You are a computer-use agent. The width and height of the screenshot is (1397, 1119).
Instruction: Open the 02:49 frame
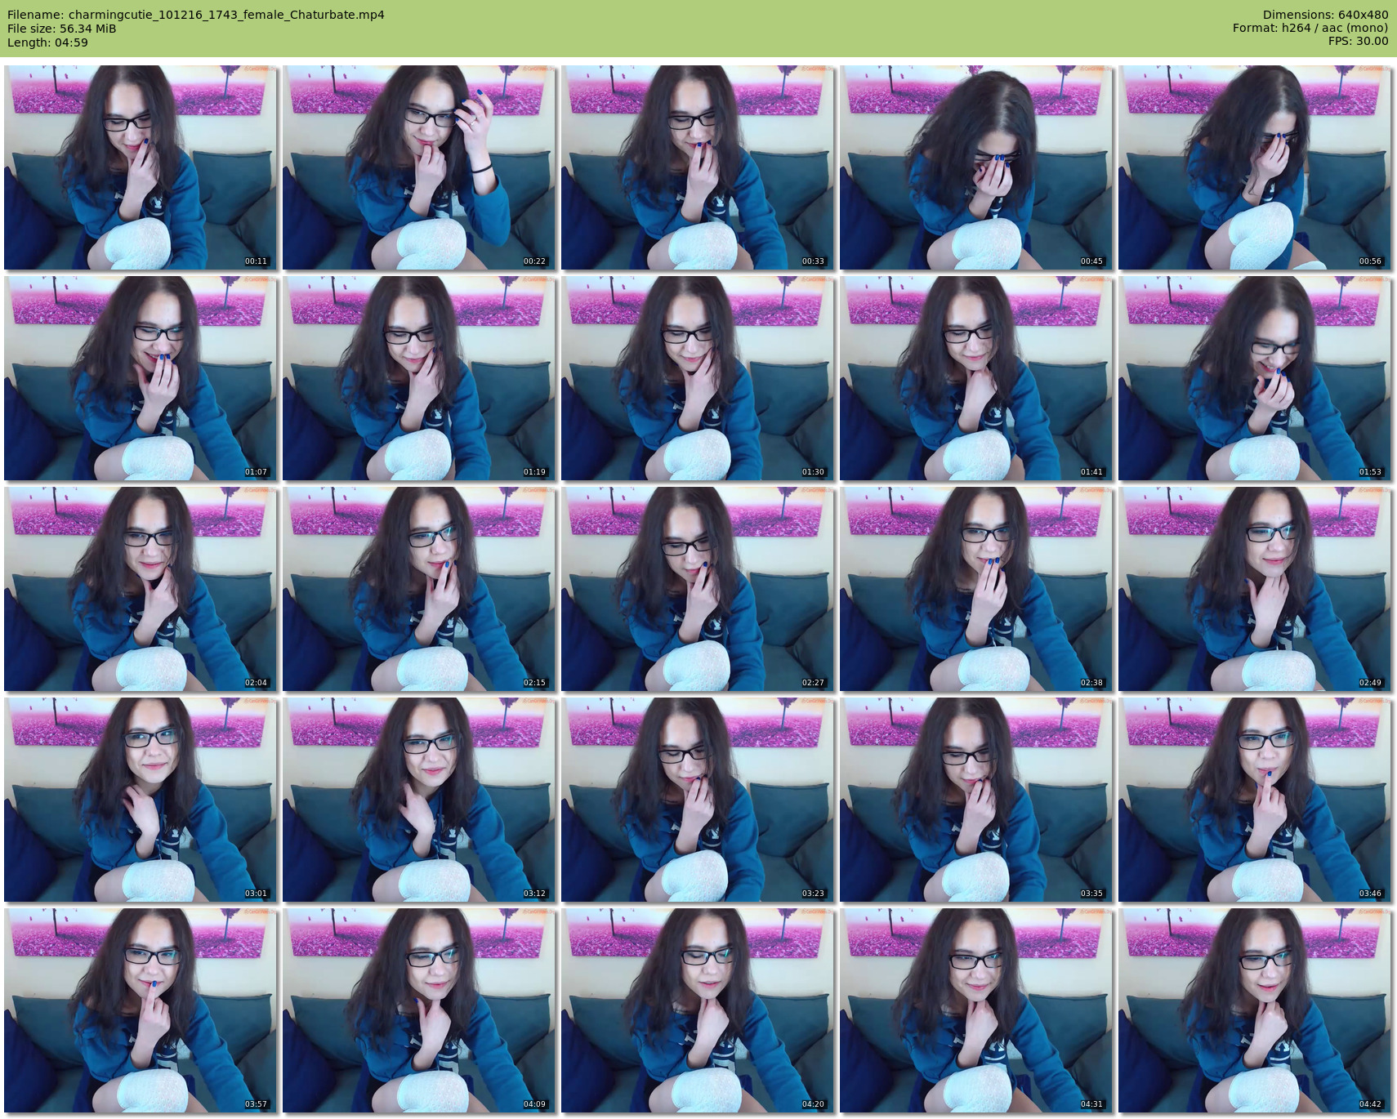pos(1255,589)
